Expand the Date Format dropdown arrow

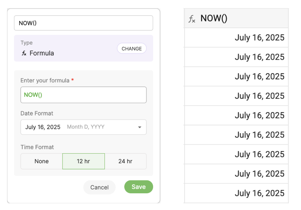(140, 127)
